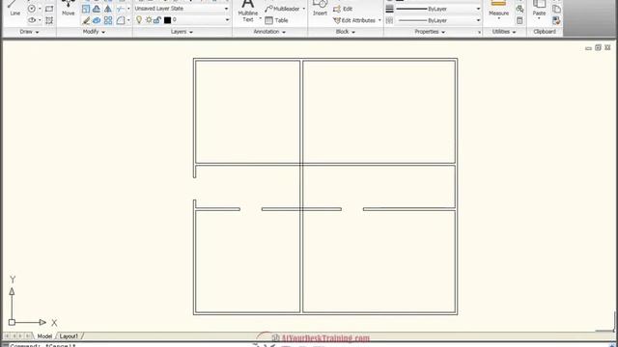Screen dimensions: 618x347
Task: Open the Edit Attributes dropdown arrow
Action: (379, 20)
